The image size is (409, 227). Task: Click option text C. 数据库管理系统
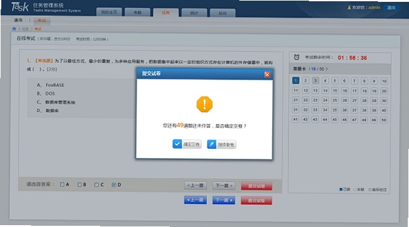pos(56,102)
